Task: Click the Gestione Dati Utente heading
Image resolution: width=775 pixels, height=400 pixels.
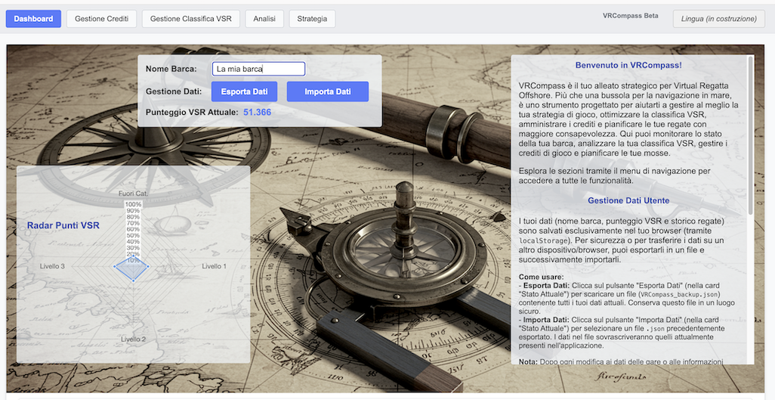Action: point(628,200)
